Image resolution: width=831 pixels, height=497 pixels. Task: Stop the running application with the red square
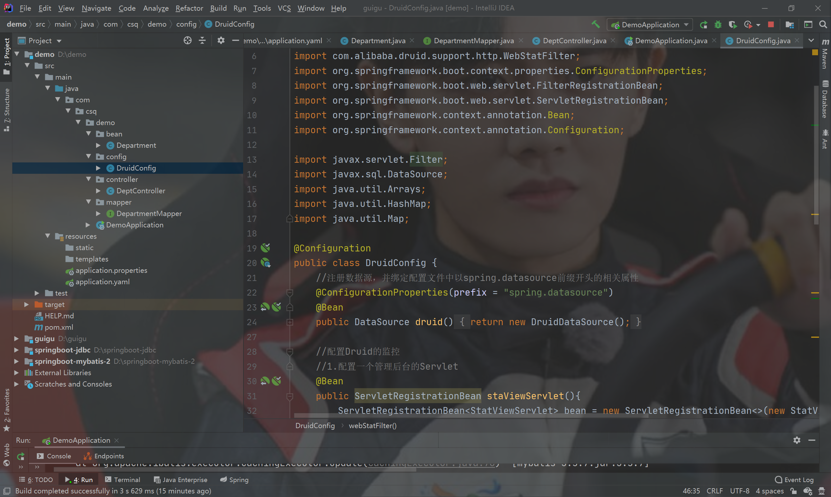771,24
